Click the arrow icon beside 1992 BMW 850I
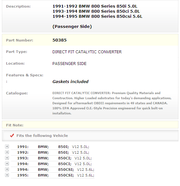 pyautogui.click(x=7, y=152)
